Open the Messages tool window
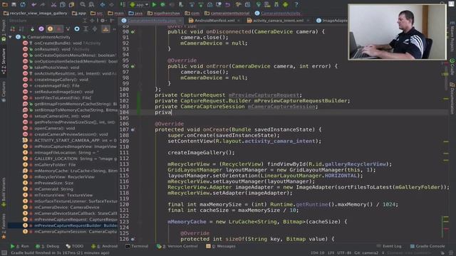456x256 pixels. click(221, 246)
